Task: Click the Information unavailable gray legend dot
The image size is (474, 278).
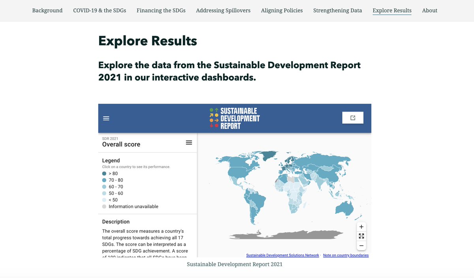Action: tap(104, 207)
